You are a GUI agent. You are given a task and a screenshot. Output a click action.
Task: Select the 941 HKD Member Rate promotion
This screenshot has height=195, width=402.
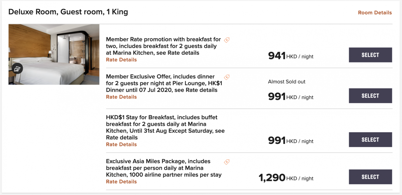370,55
